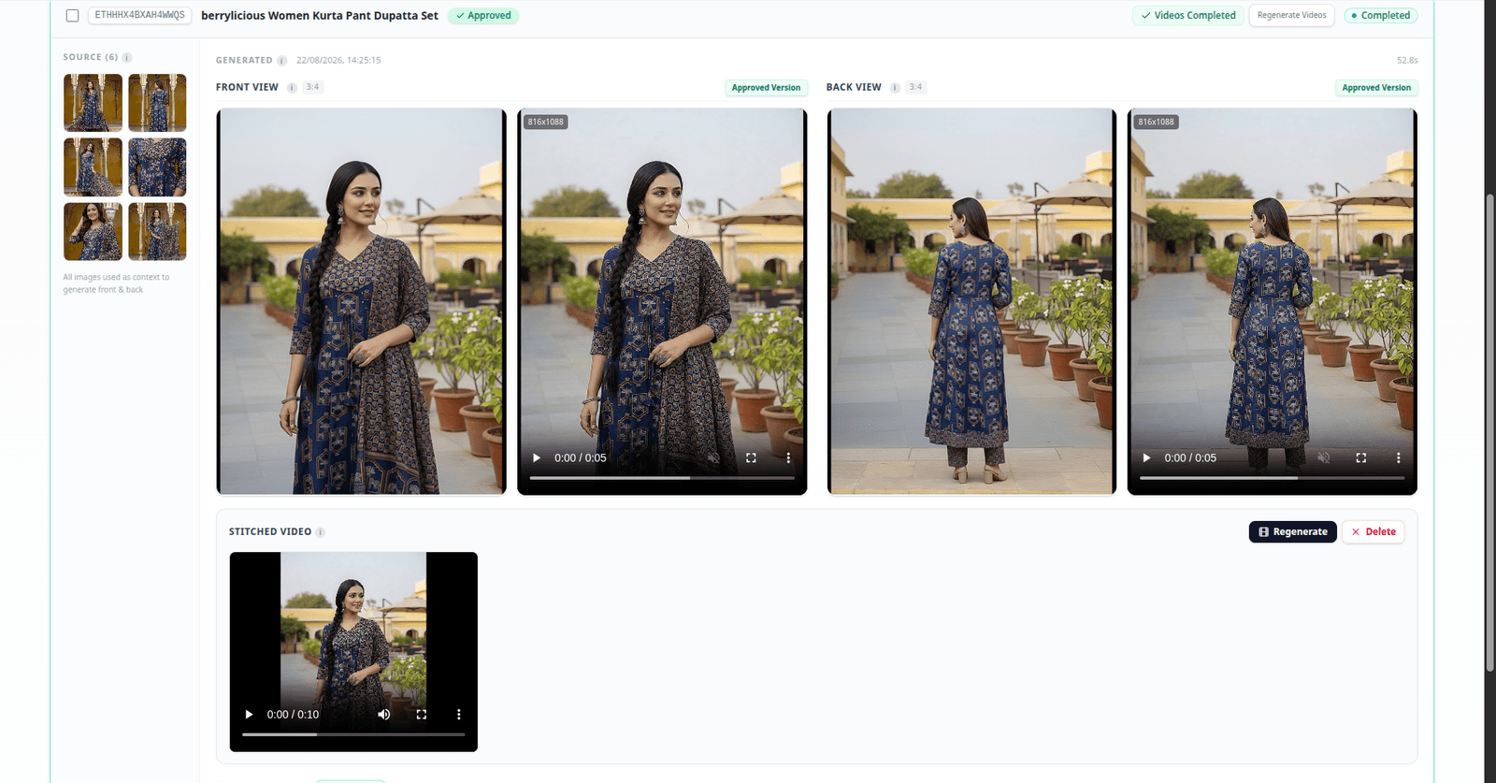
Task: Play the back view video
Action: [x=1146, y=458]
